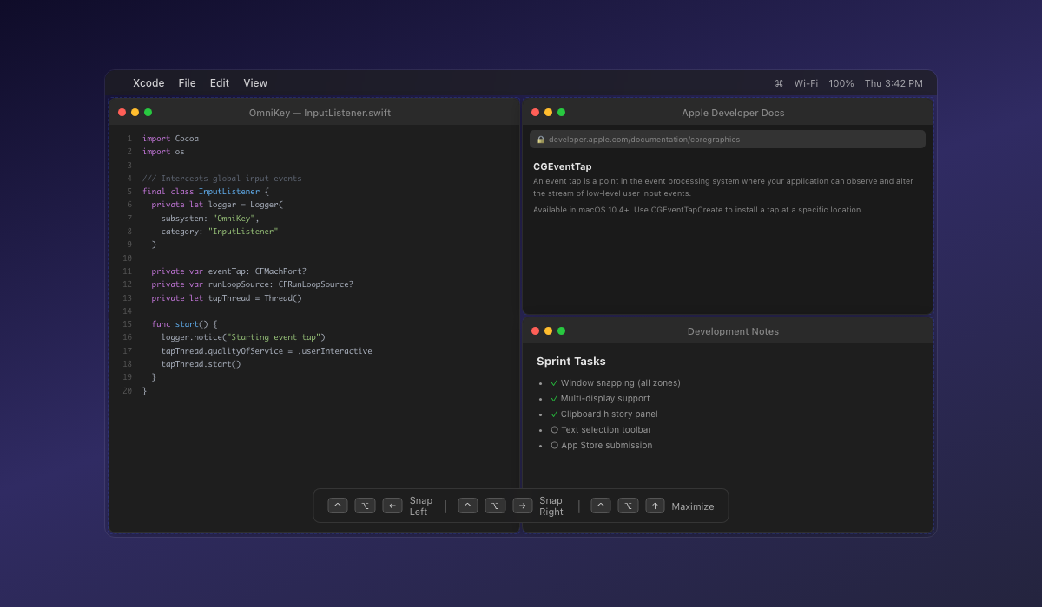The height and width of the screenshot is (607, 1042).
Task: Click the Option key icon in Snap Left group
Action: coord(365,505)
